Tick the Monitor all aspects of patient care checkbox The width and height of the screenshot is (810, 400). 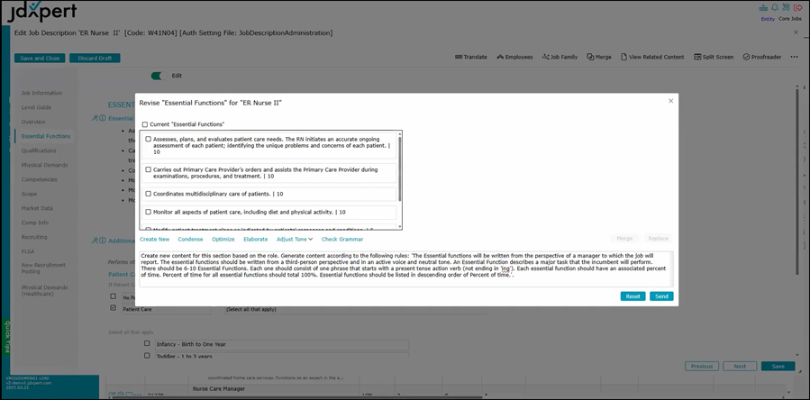pos(149,212)
